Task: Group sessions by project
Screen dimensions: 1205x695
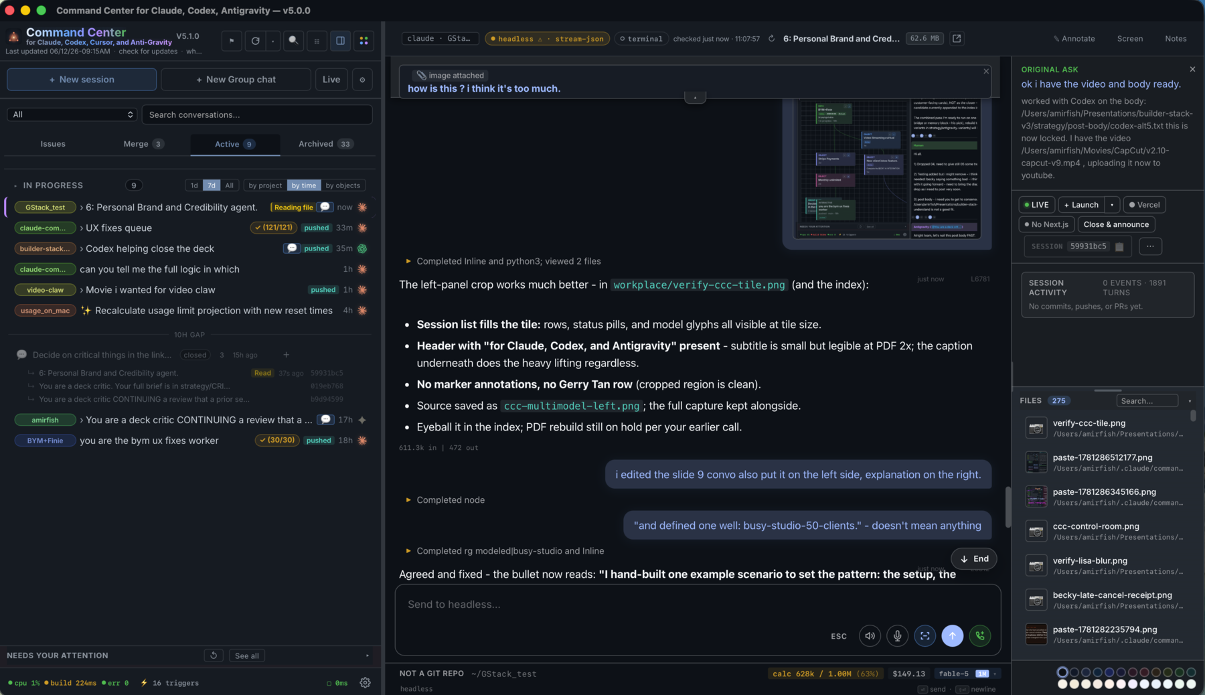Action: pos(265,185)
